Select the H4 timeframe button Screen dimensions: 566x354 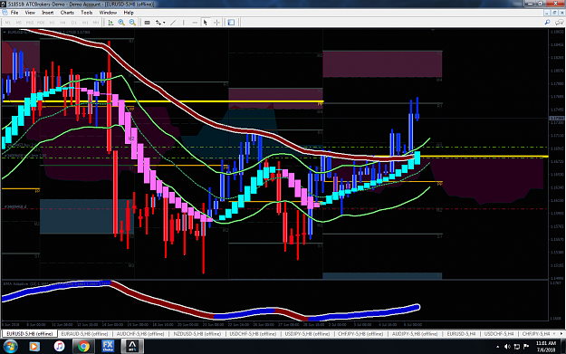coord(62,23)
